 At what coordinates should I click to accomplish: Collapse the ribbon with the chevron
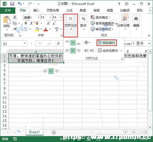149,36
